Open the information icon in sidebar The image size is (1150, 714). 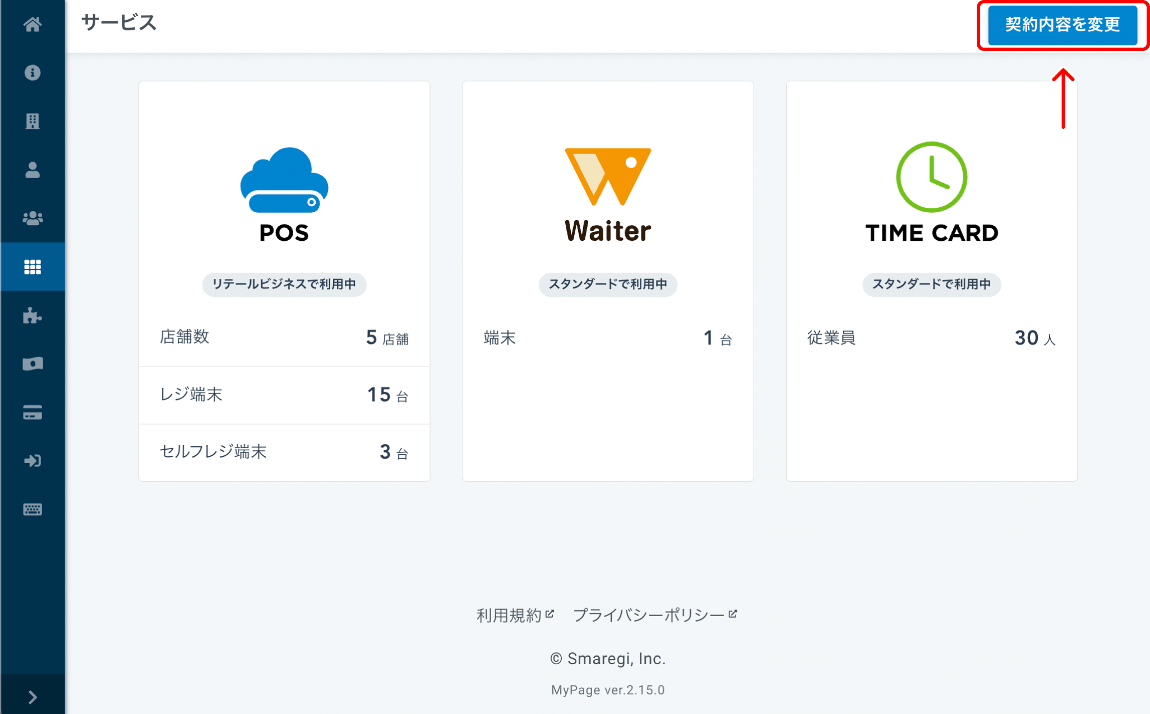click(33, 73)
